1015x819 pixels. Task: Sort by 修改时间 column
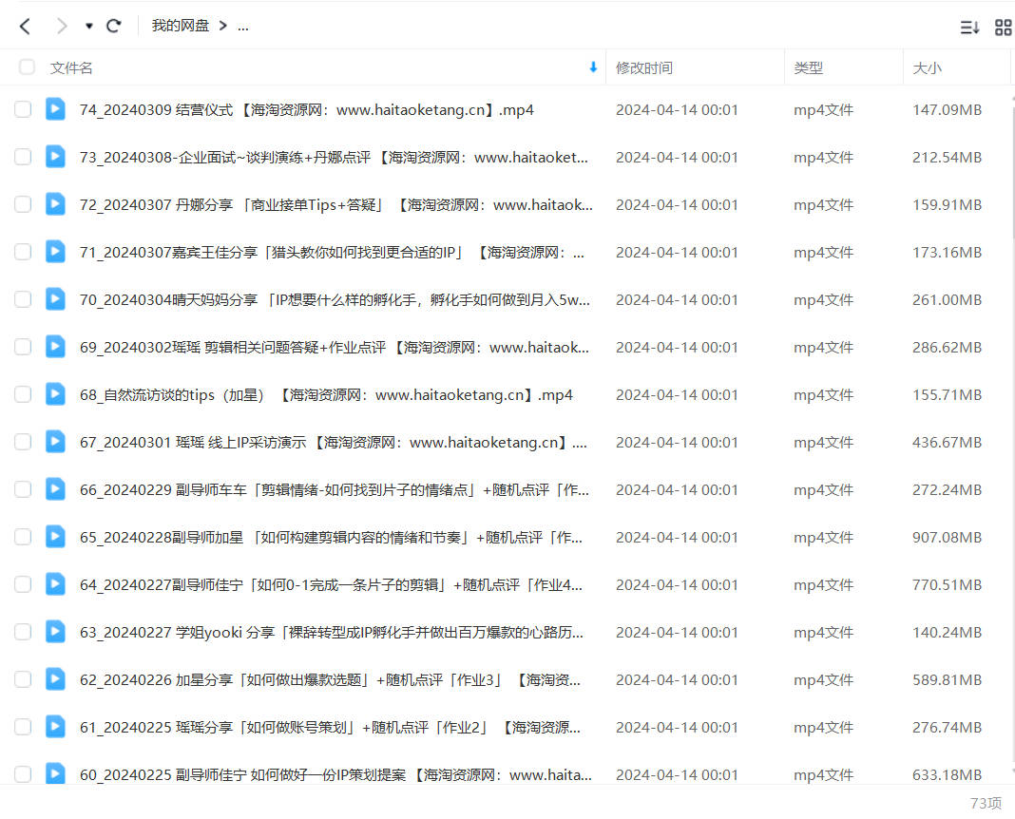[x=644, y=67]
